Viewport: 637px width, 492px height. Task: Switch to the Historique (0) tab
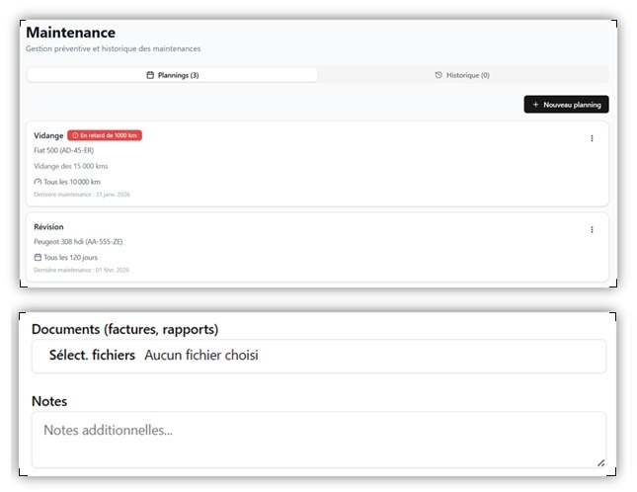tap(462, 75)
